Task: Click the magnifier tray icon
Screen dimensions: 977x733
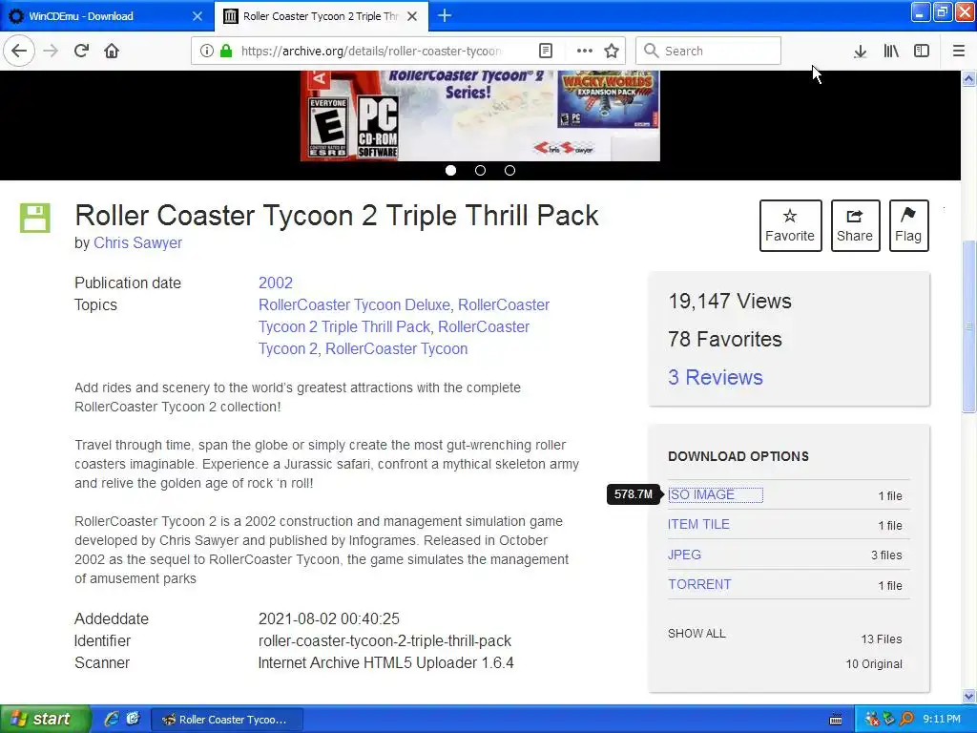Action: (x=906, y=720)
